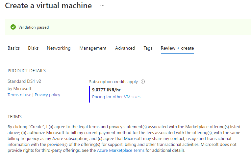Image resolution: width=251 pixels, height=164 pixels.
Task: Click the info icon next to Subscription credits apply
Action: click(143, 82)
